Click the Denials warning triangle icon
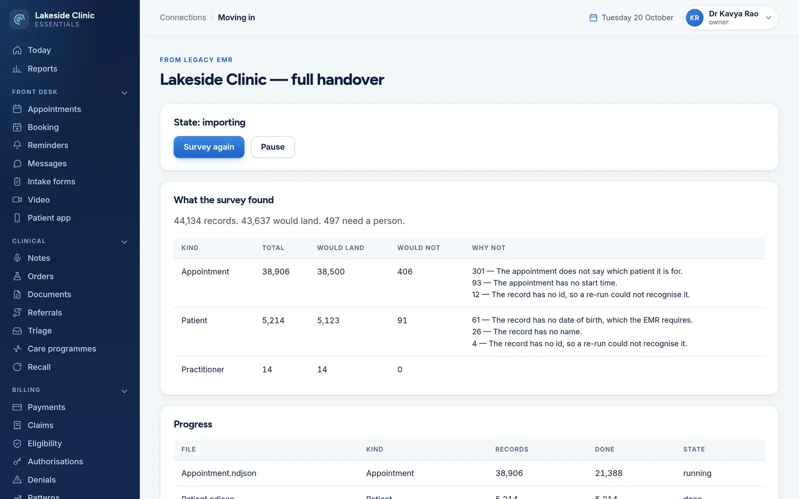The image size is (799, 499). pos(17,480)
